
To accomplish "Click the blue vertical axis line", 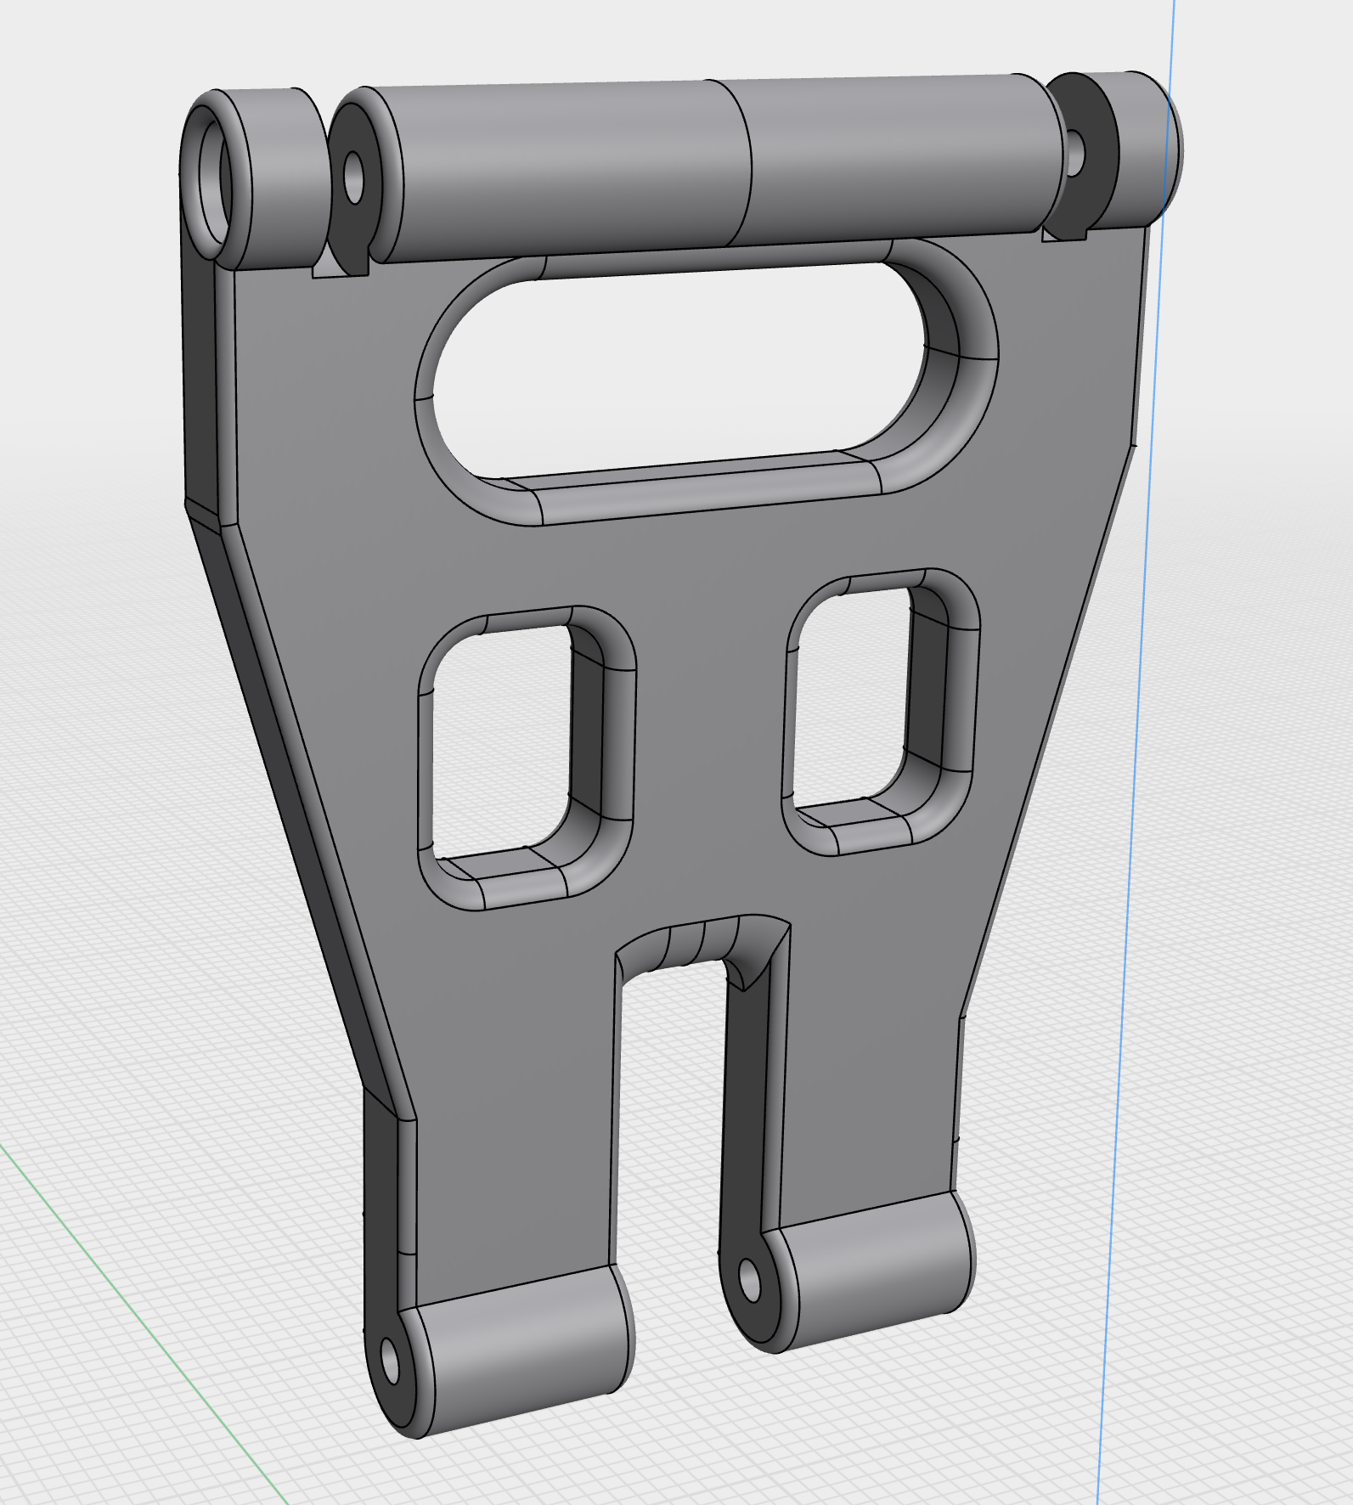I will 1136,752.
